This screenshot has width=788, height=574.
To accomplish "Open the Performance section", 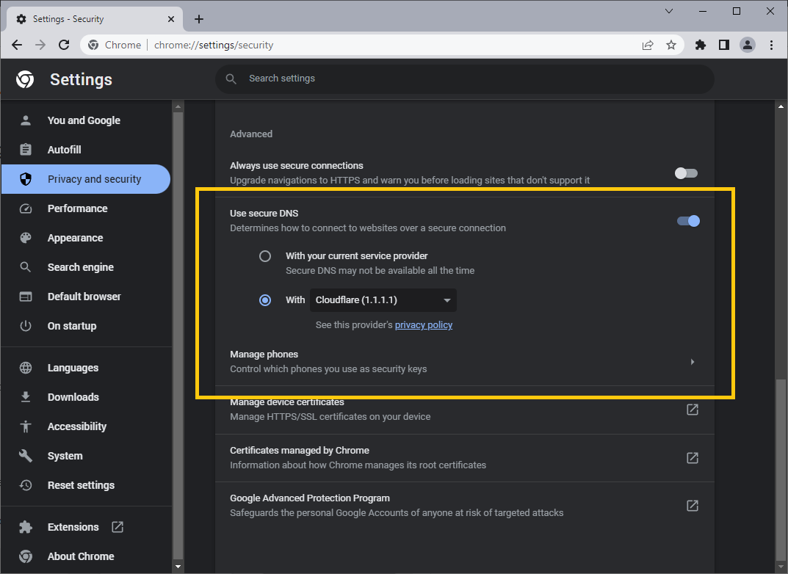I will 86,208.
